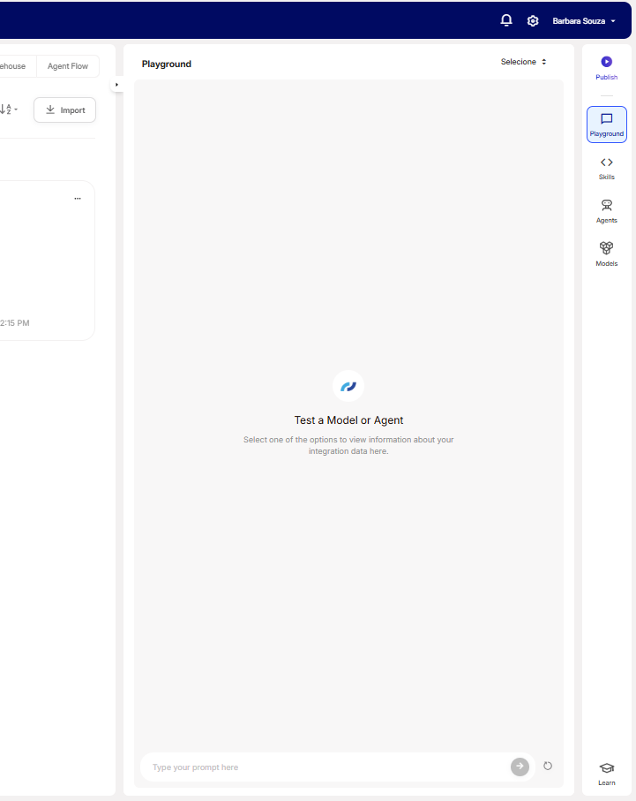
Task: Expand the Barbara Souza user menu
Action: (x=584, y=20)
